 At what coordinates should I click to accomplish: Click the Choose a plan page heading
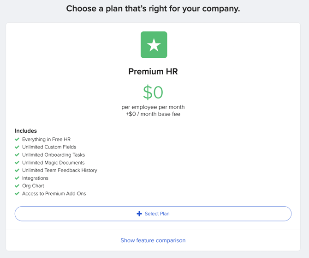click(x=153, y=9)
